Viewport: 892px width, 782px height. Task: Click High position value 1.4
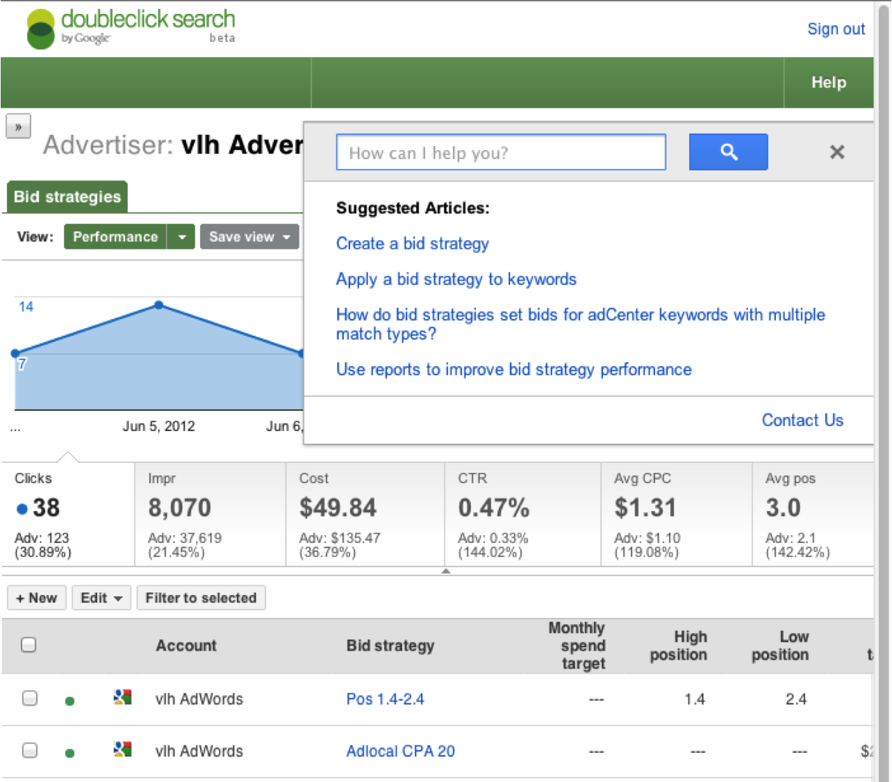[694, 699]
